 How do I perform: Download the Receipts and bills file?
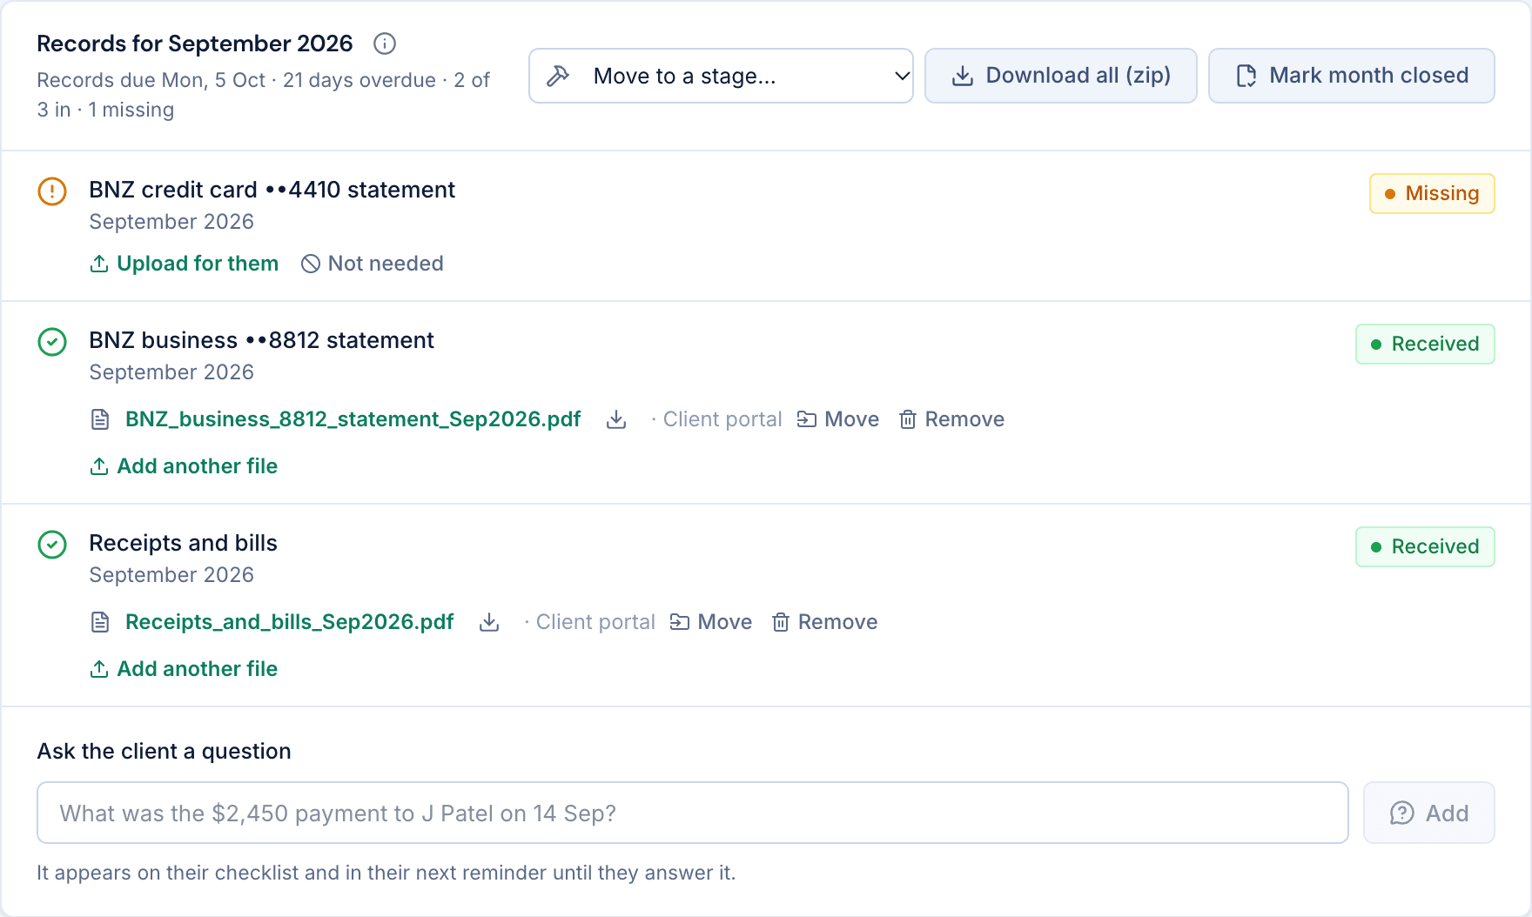(x=489, y=622)
